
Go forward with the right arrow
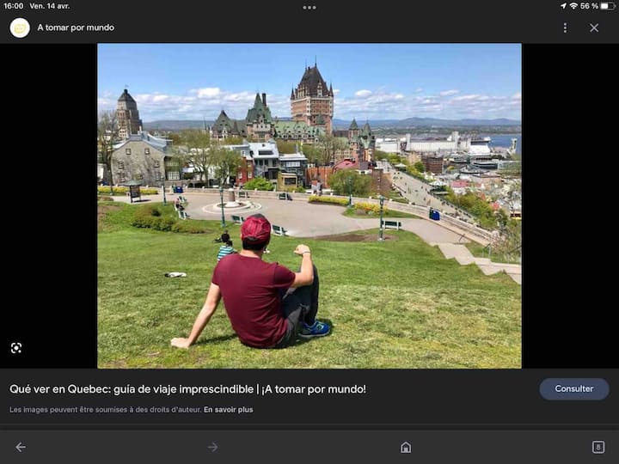(212, 447)
